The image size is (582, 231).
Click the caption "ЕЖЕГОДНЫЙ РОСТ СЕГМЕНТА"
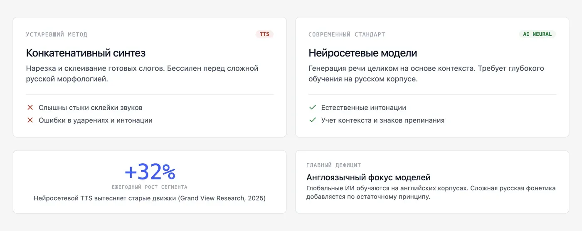pos(150,187)
